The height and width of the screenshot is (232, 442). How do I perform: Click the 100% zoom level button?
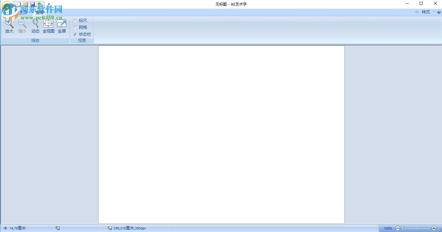(388, 228)
